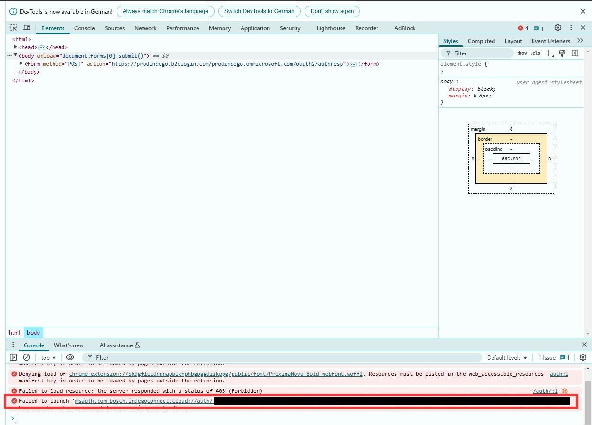Open actions menu dots beside body node
The height and width of the screenshot is (425, 592).
[x=9, y=55]
